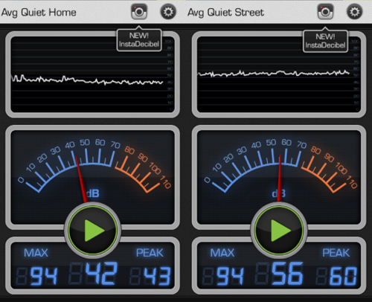
Task: Click the right PEAK reading of 60
Action: point(344,276)
